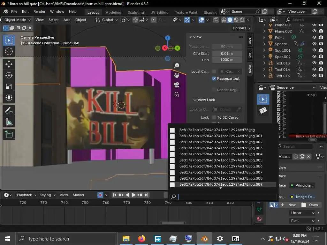The image size is (327, 245).
Task: Click the pan view hand icon
Action: tap(177, 75)
